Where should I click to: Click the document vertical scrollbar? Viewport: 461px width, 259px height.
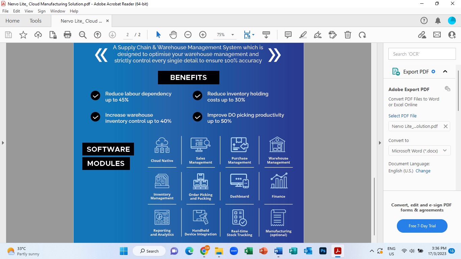374,206
